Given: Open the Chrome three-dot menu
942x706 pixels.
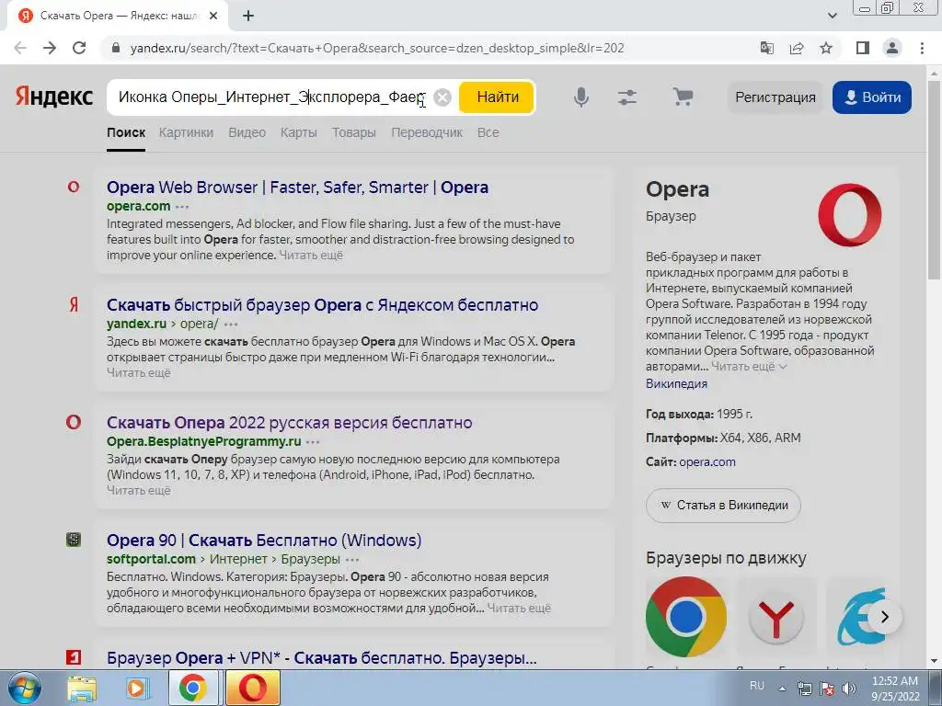Looking at the screenshot, I should click(922, 48).
